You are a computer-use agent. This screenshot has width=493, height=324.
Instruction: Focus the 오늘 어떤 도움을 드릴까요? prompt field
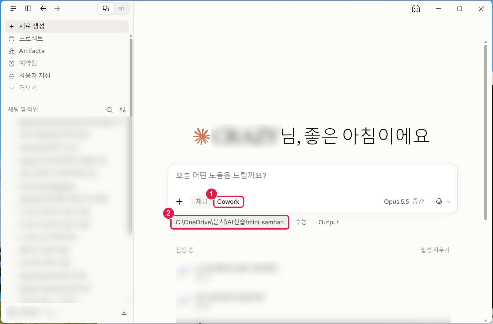tap(312, 176)
